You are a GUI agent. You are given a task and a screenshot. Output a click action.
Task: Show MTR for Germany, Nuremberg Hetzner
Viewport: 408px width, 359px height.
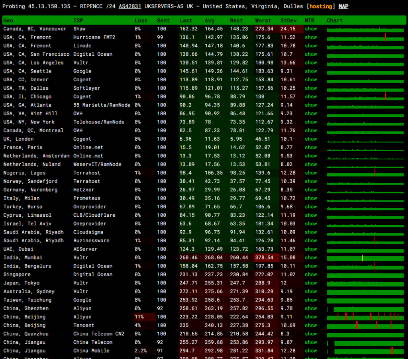(311, 190)
